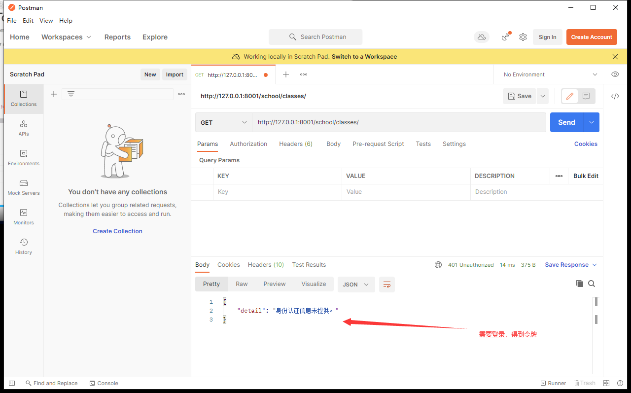Open the View menu
This screenshot has height=393, width=631.
(x=46, y=21)
